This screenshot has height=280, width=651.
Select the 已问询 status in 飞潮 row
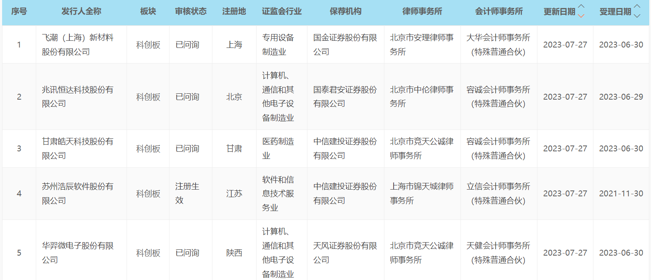pyautogui.click(x=188, y=45)
